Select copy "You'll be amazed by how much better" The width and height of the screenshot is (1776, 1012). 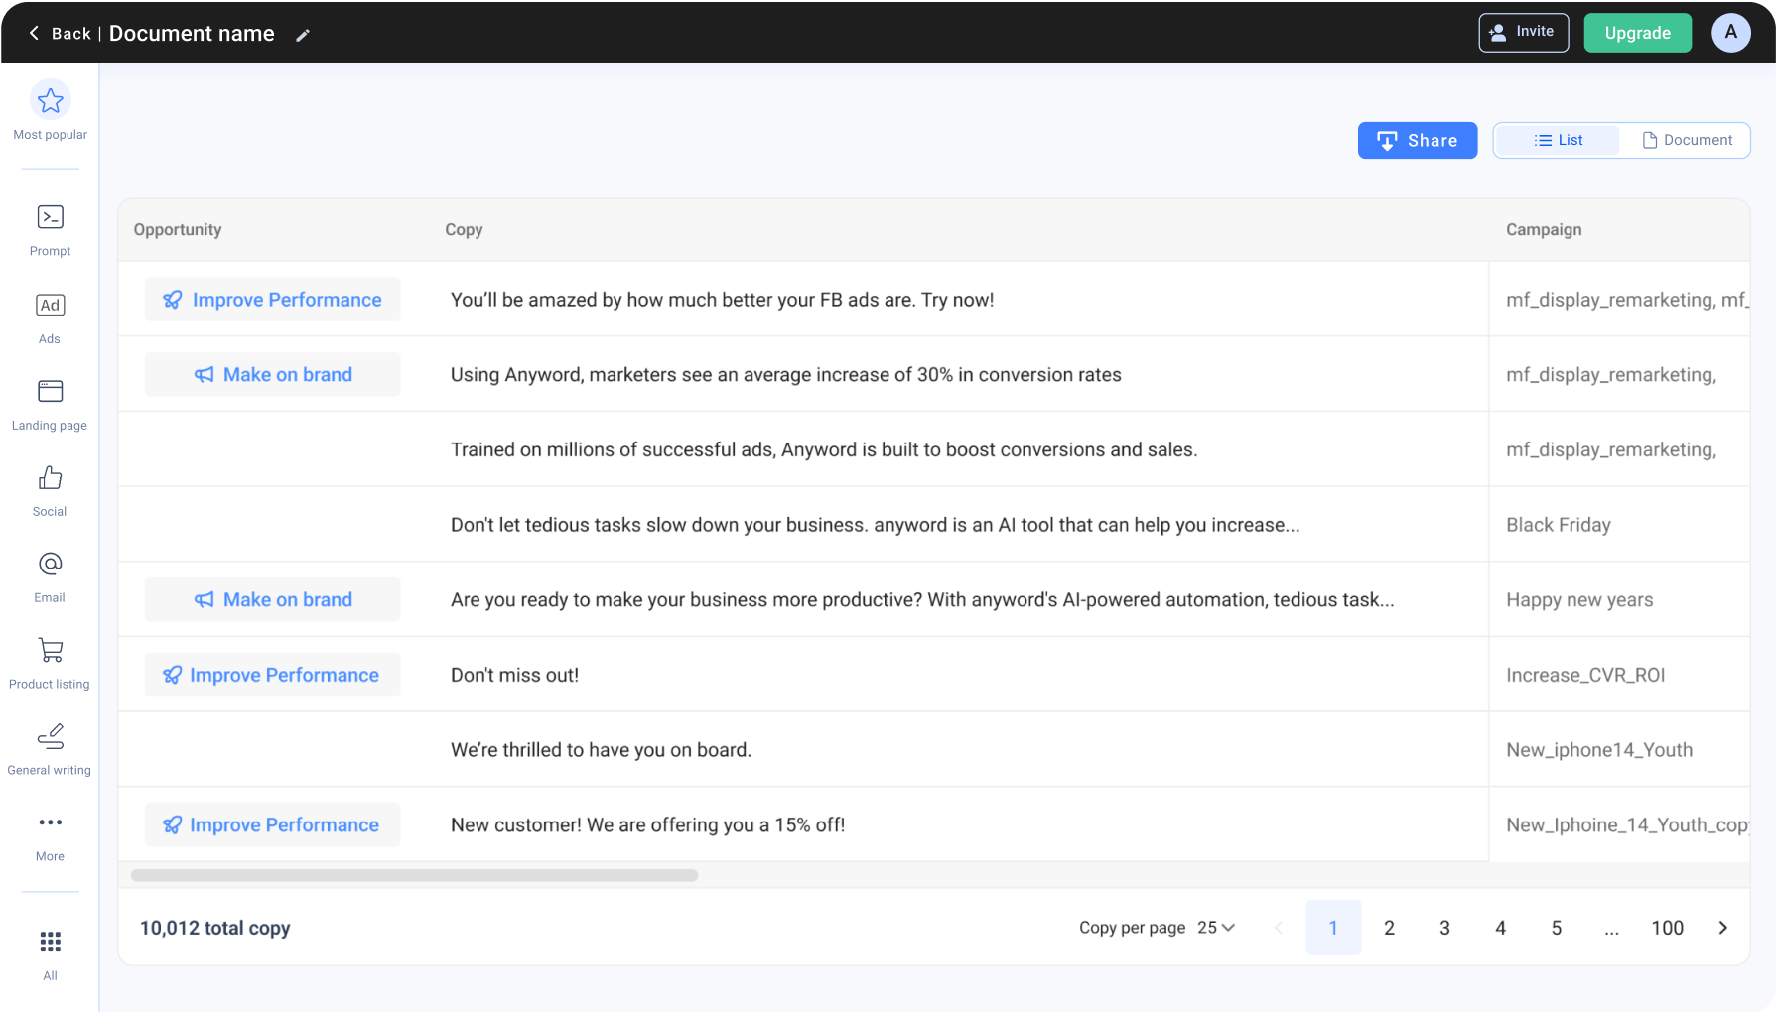(722, 300)
